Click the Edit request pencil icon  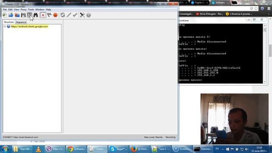(69, 15)
